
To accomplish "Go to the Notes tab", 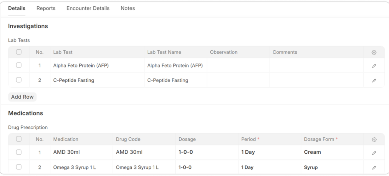I will tap(128, 8).
